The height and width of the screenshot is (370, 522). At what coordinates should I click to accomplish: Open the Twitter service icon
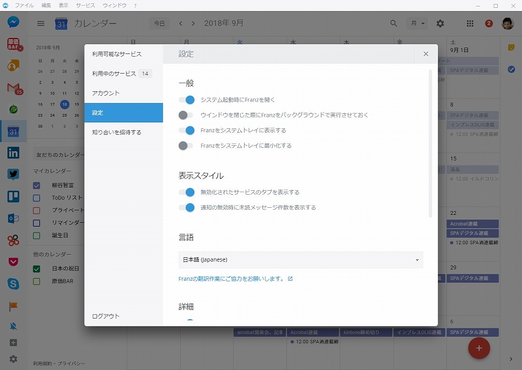click(x=13, y=174)
